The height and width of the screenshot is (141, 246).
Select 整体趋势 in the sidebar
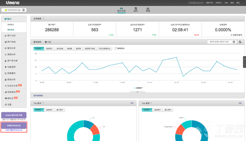[x=11, y=30]
